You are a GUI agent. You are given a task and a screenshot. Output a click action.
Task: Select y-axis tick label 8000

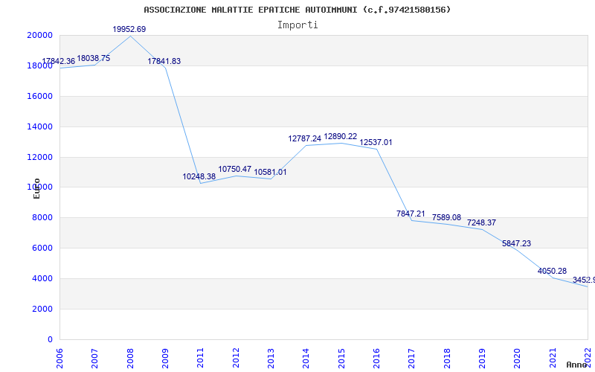tap(42, 217)
